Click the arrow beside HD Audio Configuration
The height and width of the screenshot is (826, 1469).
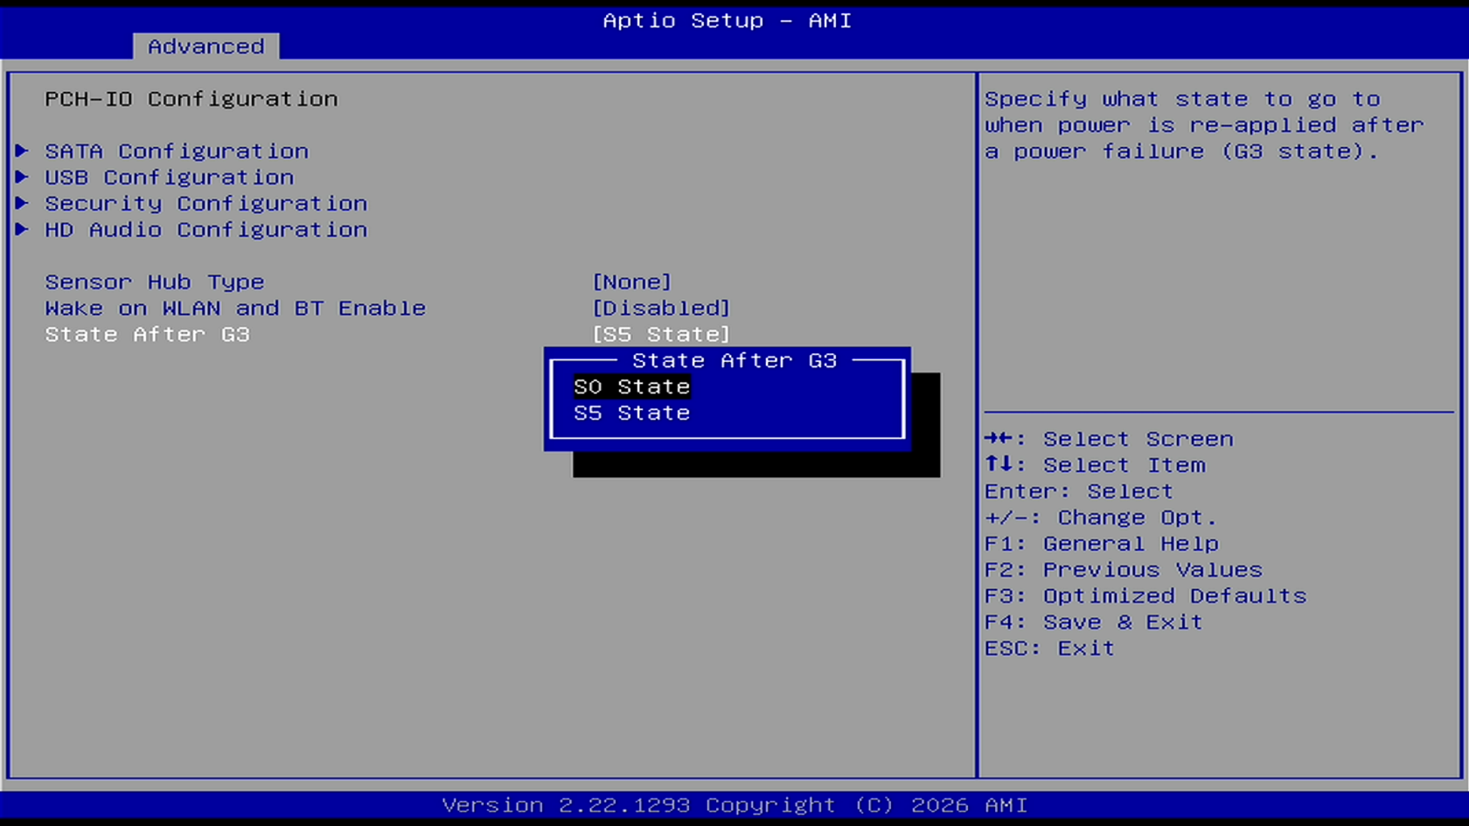click(22, 230)
